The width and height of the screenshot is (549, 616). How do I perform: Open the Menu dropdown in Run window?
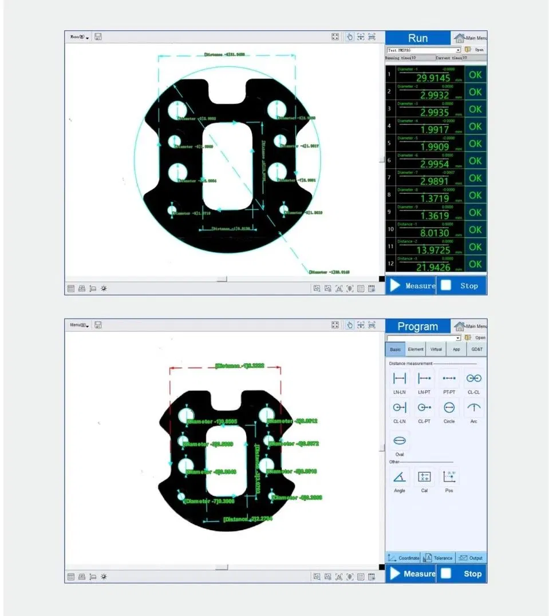pos(79,37)
